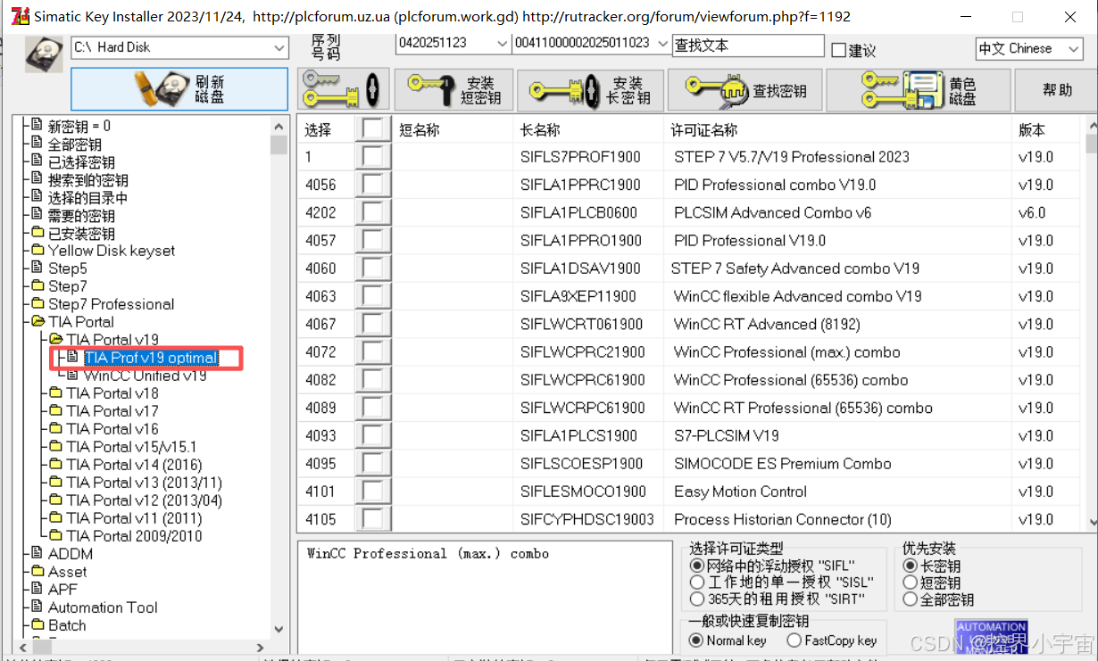1098x661 pixels.
Task: Open the 全部密钥 document icon
Action: coord(37,144)
